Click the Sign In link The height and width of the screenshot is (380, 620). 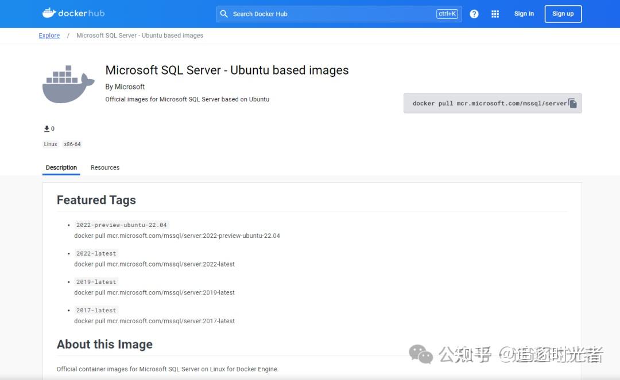point(524,13)
